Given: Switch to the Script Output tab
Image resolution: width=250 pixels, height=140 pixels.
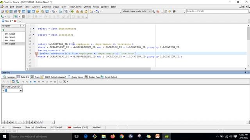Looking at the screenshot, I should point(109,77).
